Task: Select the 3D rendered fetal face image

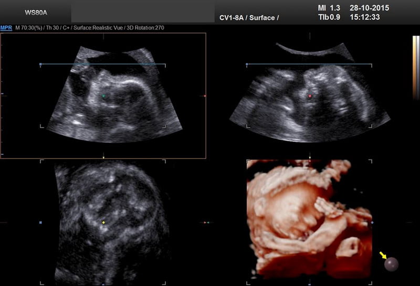Action: [x=309, y=219]
